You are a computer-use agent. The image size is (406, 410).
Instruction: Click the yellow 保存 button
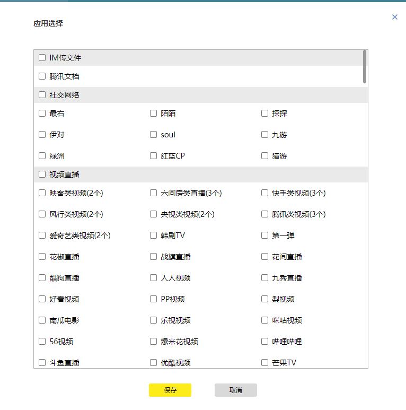[x=170, y=390]
